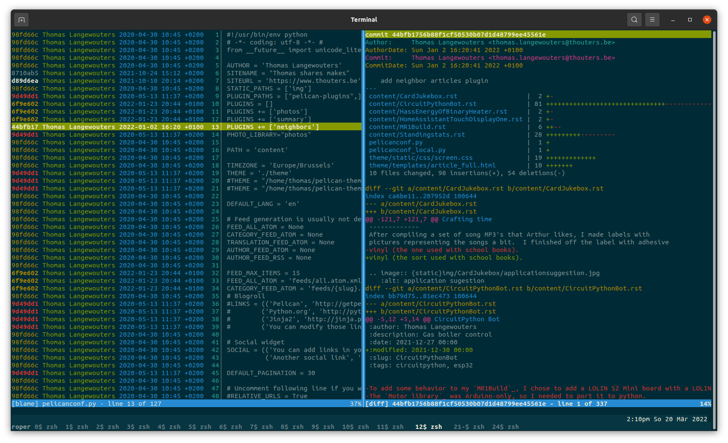
Task: Click the '+:modified: 2021-12-30' added line
Action: point(419,350)
